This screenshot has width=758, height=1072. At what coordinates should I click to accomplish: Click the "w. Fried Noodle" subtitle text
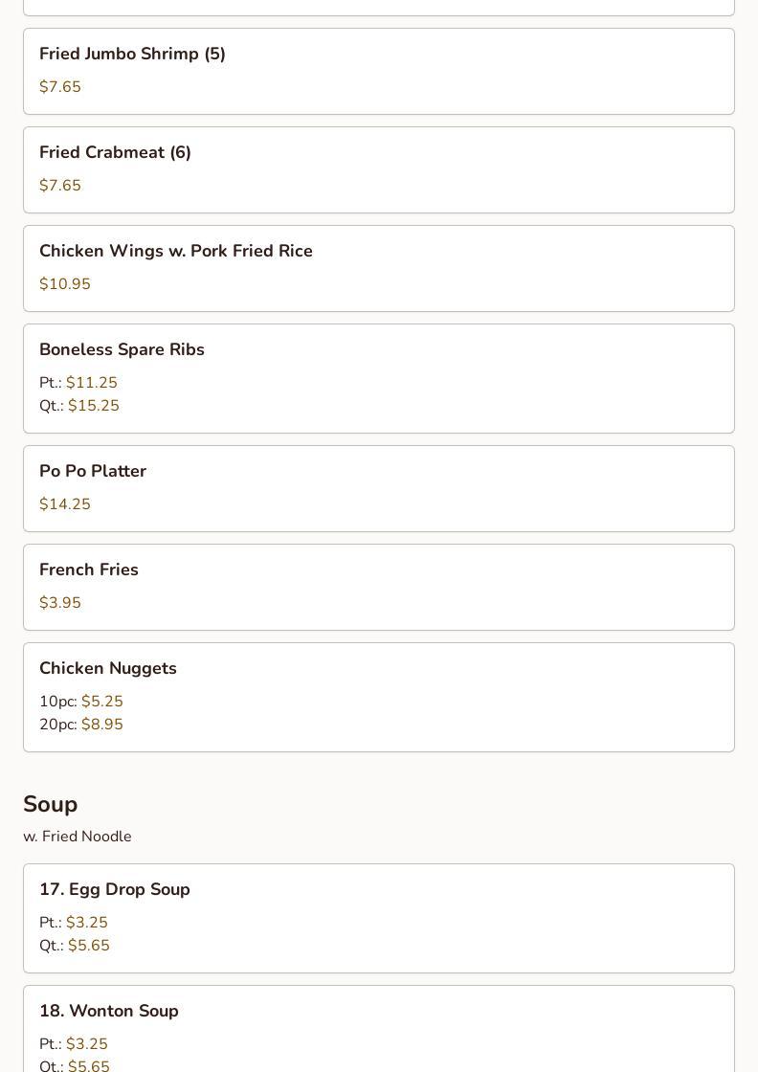[x=78, y=837]
